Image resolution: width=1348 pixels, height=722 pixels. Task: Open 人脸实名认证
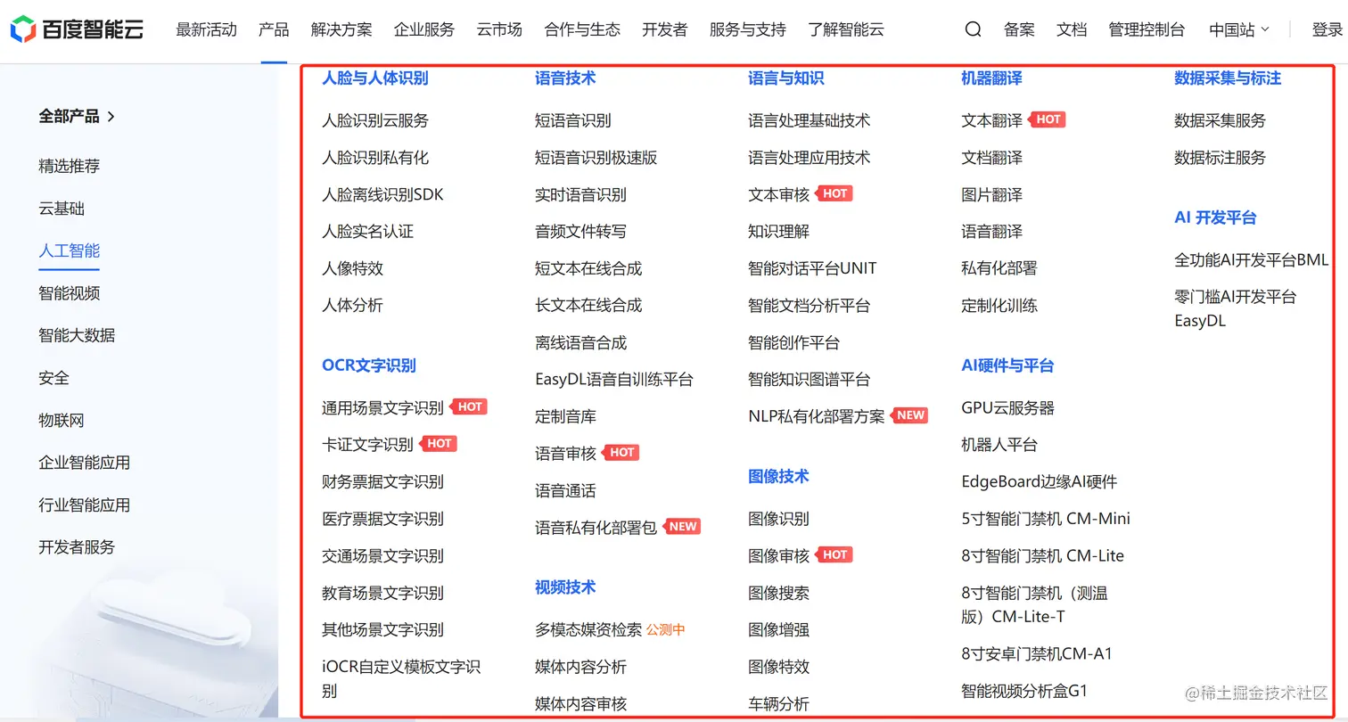(x=367, y=232)
